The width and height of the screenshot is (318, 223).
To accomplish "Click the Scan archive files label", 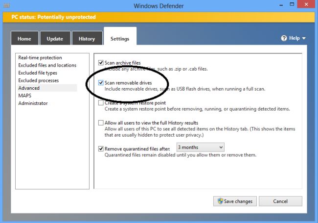I will click(x=122, y=63).
